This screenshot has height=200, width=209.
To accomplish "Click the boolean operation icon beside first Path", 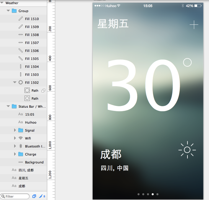I will (x=43, y=91).
